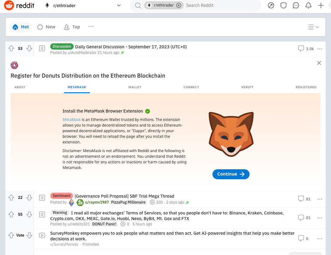Viewport: 331px width, 255px height.
Task: Open more sort options ellipsis
Action: click(x=91, y=26)
